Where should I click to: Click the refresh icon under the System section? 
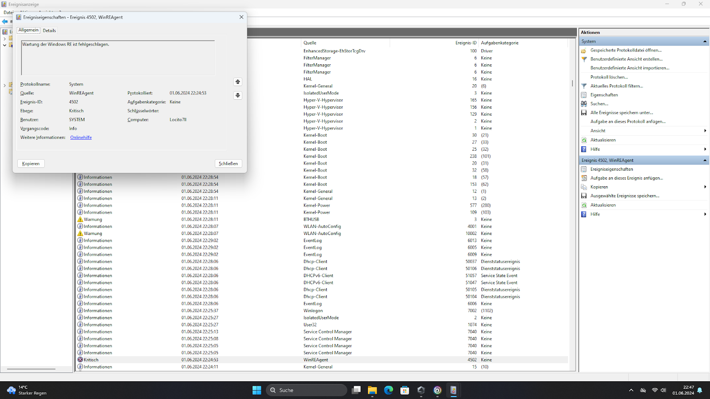584,140
